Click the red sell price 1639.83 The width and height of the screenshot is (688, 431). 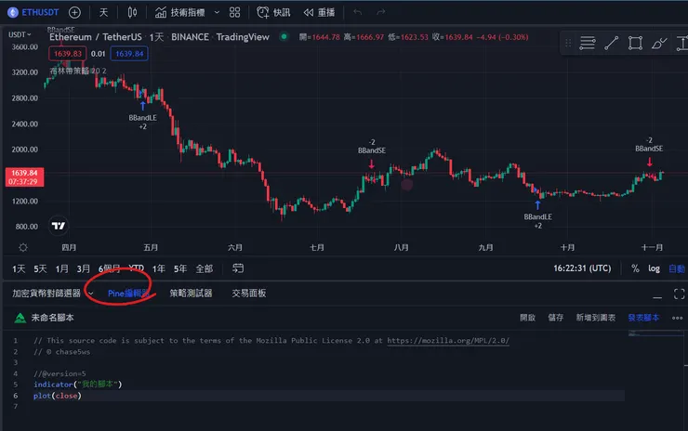tap(68, 54)
